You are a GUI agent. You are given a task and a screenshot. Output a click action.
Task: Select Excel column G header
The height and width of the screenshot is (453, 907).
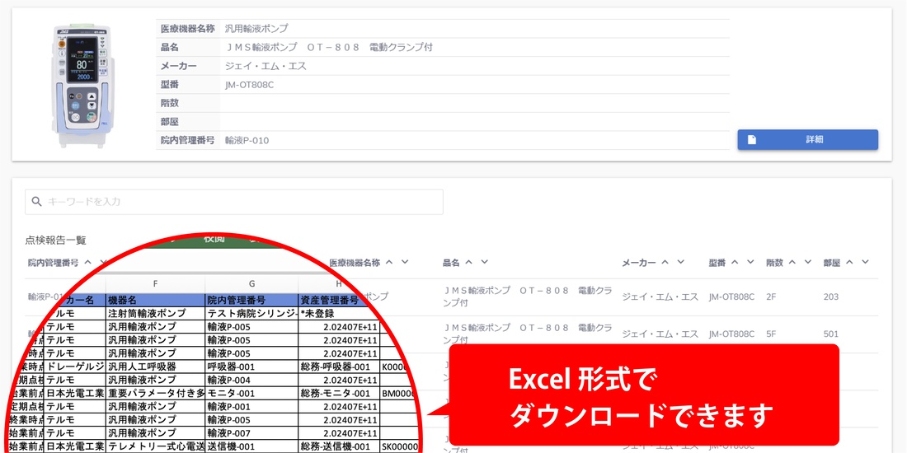coord(251,283)
